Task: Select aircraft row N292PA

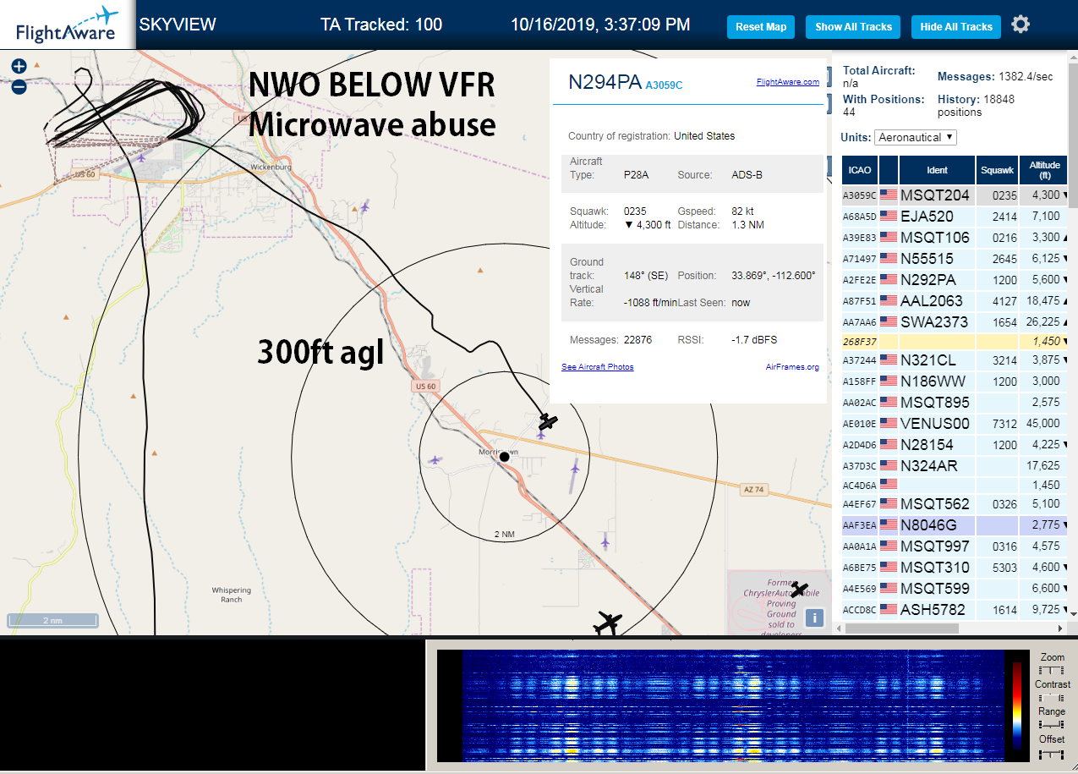Action: pos(955,279)
